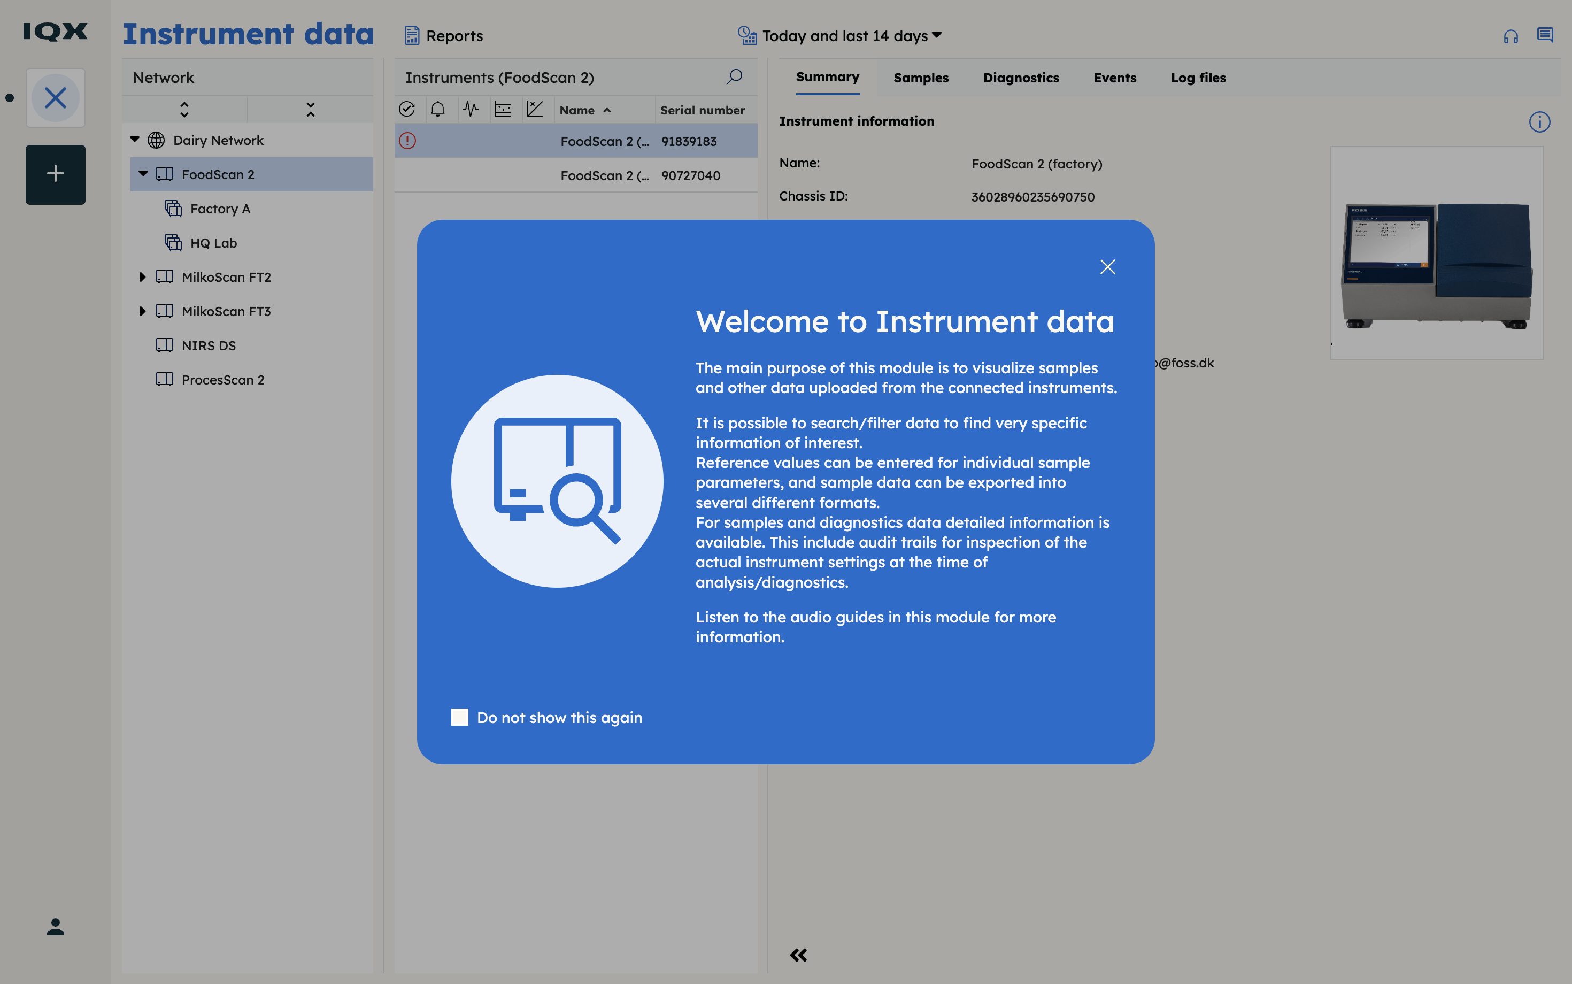Expand the MilkoScan FT2 tree node
This screenshot has width=1572, height=984.
[142, 277]
